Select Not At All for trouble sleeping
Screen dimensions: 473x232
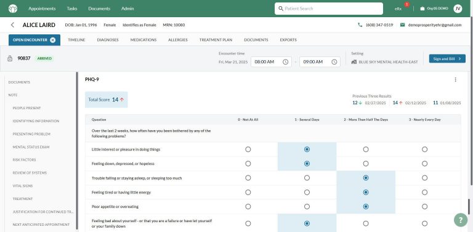click(248, 178)
